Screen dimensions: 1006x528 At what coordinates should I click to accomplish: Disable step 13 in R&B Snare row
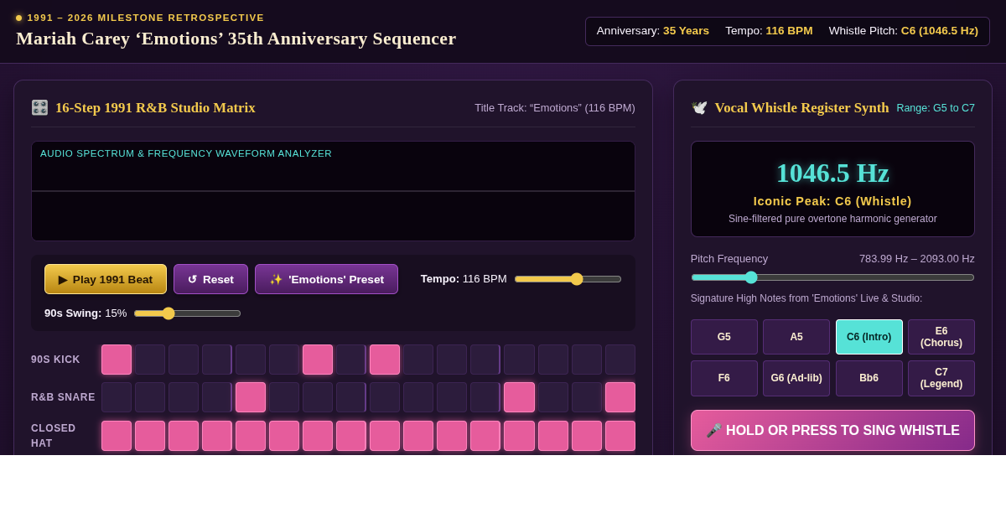(520, 397)
